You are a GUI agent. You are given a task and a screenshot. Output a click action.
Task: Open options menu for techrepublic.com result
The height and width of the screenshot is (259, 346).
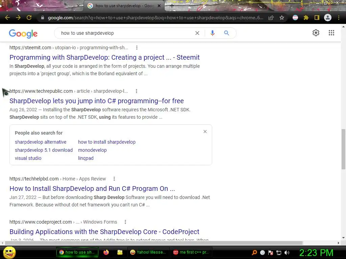(x=137, y=91)
